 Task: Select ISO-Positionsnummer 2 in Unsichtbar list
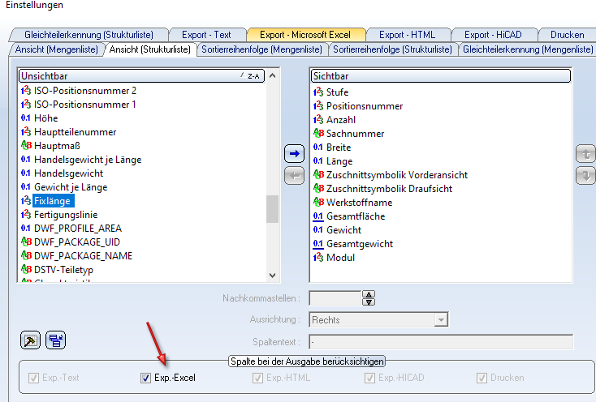pos(85,91)
